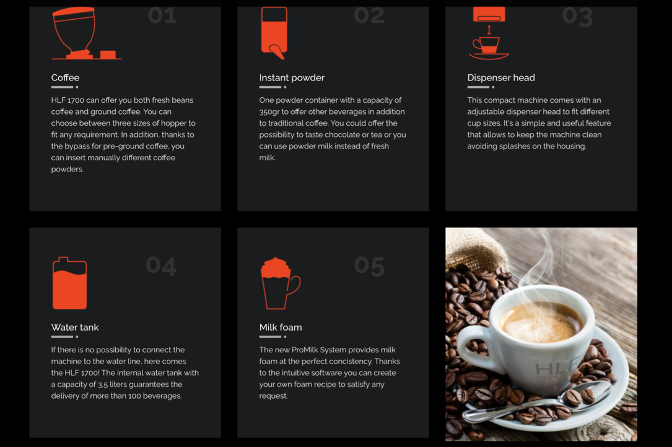Select the Coffee heading
Image resolution: width=672 pixels, height=447 pixels.
65,77
